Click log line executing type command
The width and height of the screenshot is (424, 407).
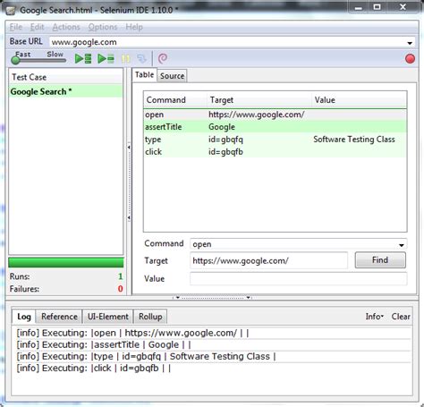click(x=146, y=356)
